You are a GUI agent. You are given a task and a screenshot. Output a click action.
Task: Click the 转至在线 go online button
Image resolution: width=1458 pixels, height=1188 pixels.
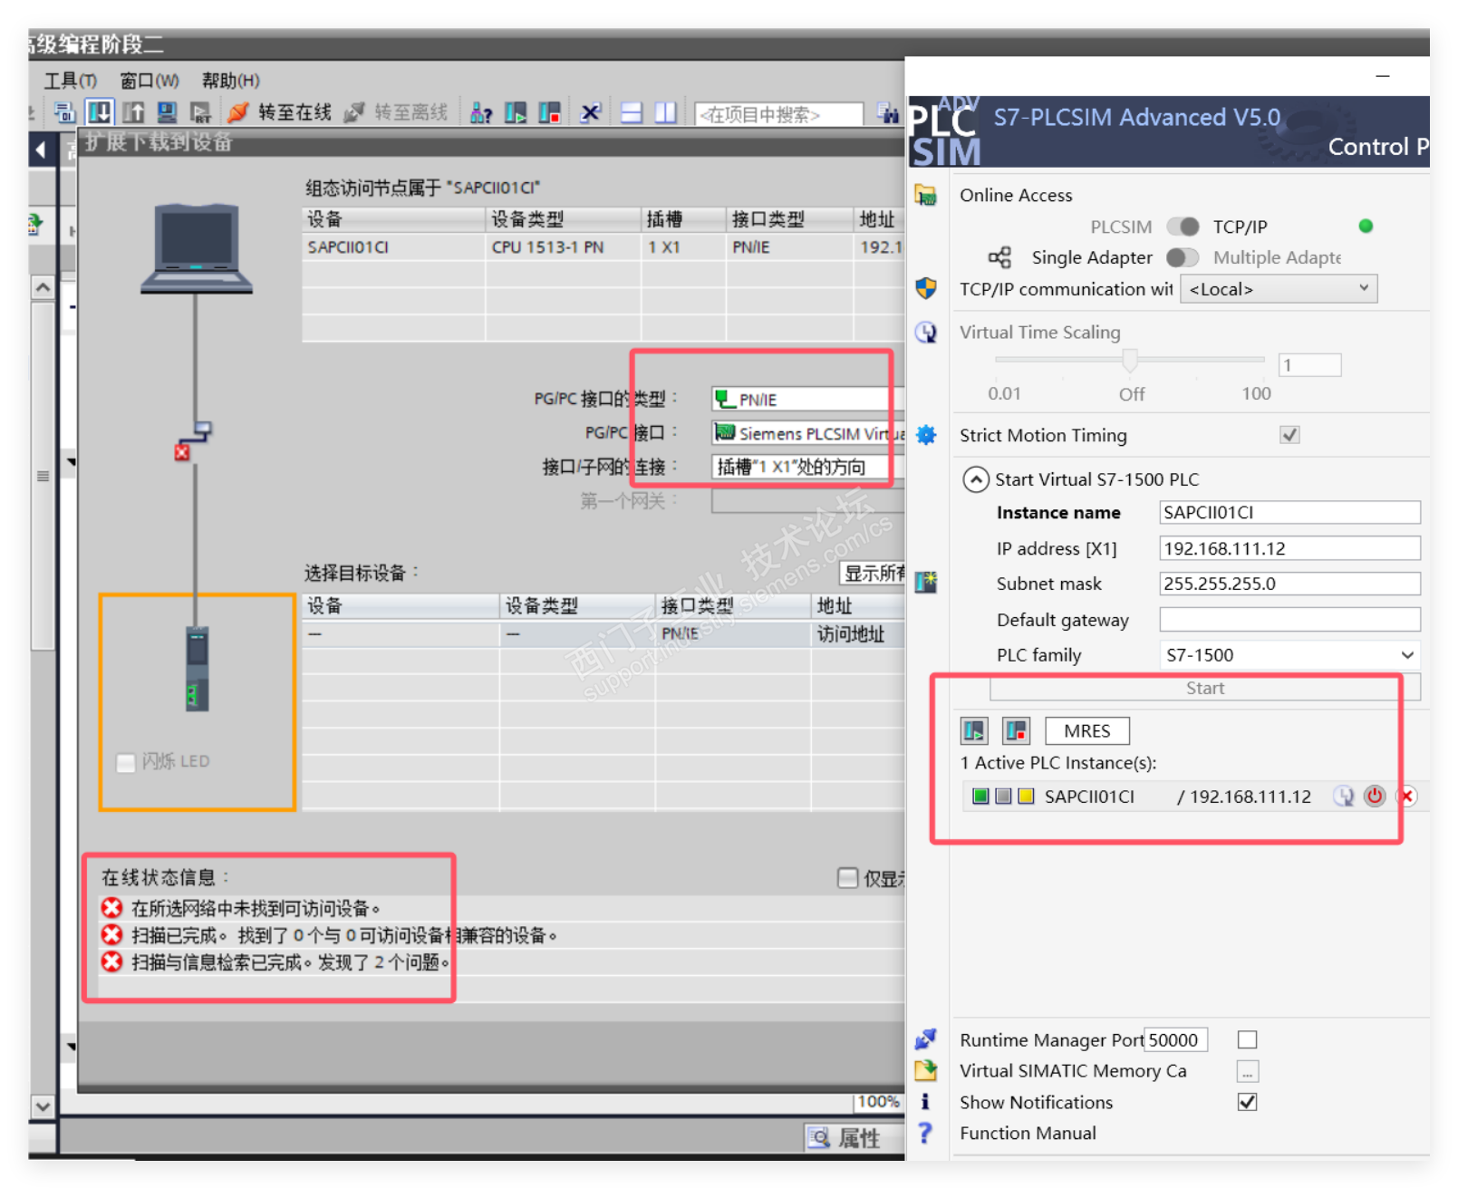click(279, 112)
